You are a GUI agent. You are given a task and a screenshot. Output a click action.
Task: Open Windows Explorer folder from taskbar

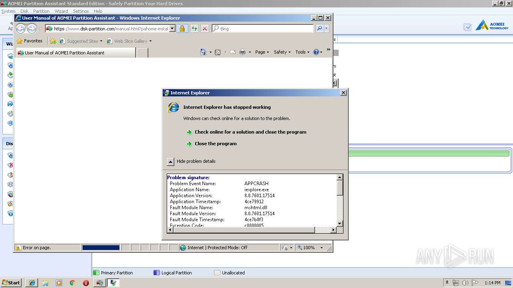click(45, 283)
